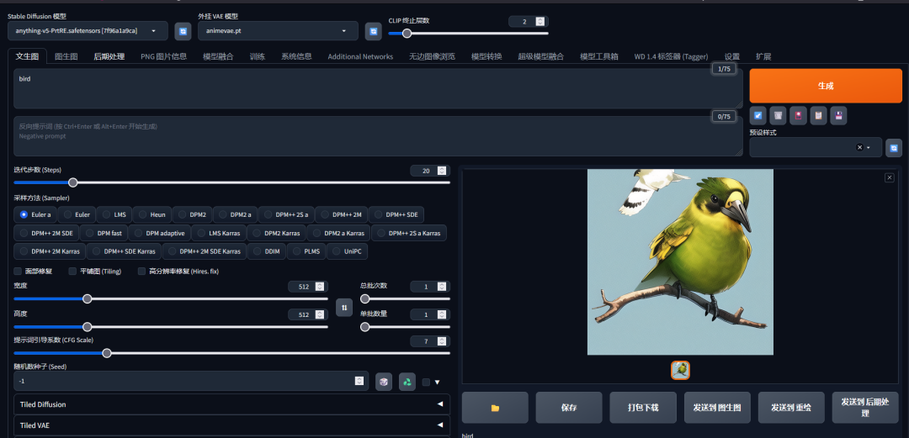Open the 扩展 tab

763,56
